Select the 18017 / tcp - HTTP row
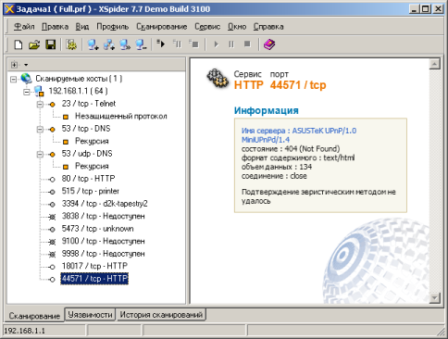This screenshot has width=448, height=339. (x=94, y=266)
